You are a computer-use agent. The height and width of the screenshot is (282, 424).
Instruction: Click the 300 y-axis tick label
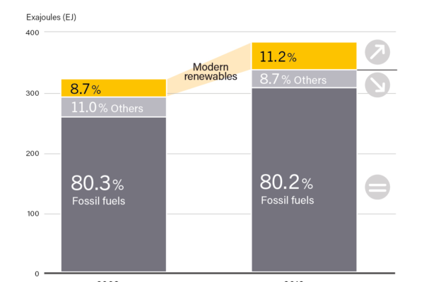click(33, 93)
